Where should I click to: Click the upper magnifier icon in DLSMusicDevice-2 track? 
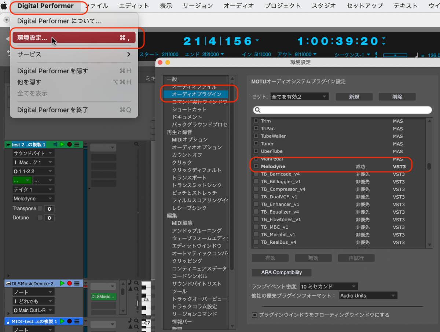tap(136, 283)
